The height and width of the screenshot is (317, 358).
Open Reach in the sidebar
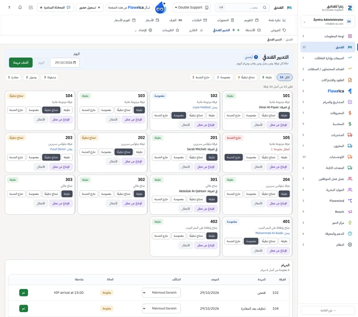pos(328,212)
